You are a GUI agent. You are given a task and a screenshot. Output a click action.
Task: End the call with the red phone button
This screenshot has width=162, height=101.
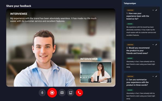[x=79, y=93]
